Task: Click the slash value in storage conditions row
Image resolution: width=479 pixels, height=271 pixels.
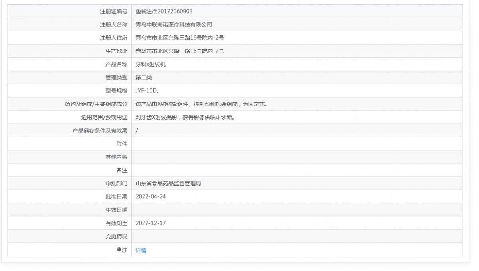Action: coord(137,130)
